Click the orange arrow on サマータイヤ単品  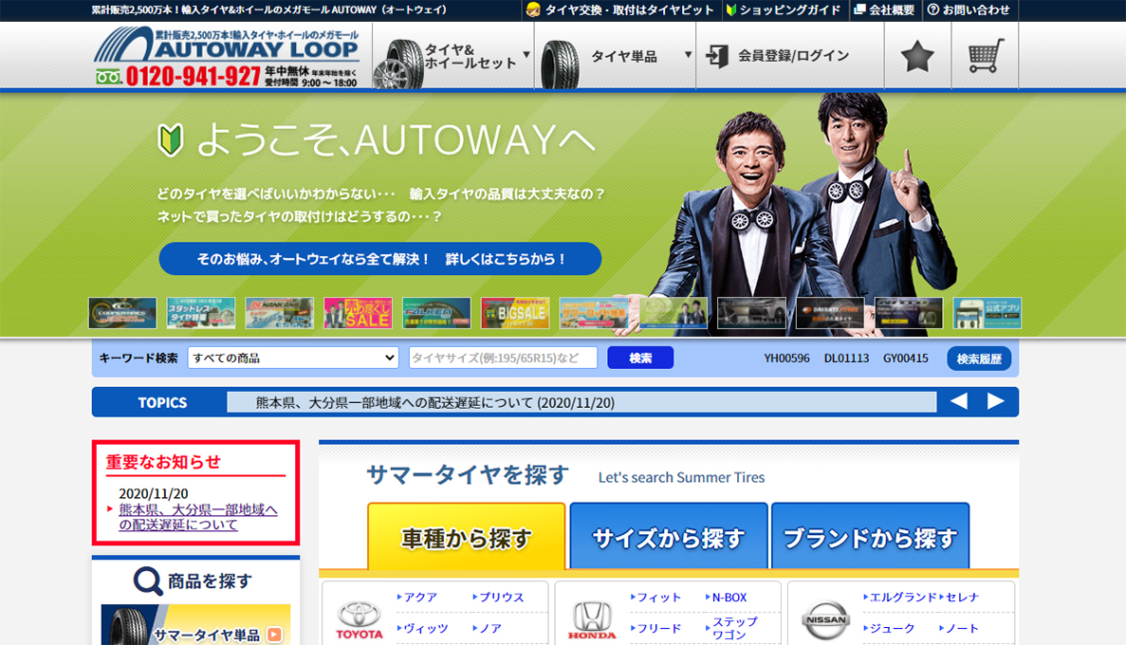point(274,635)
